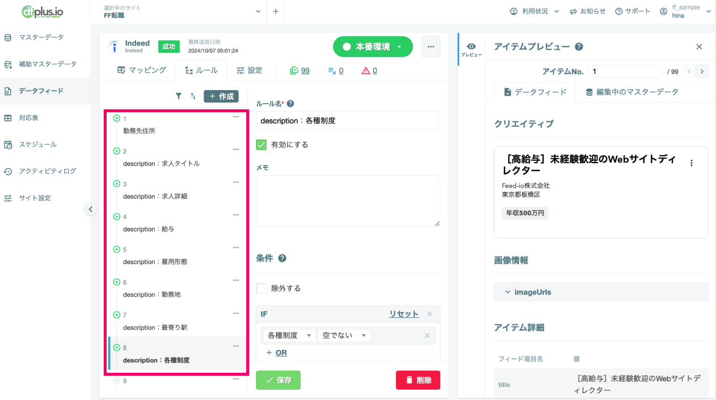Viewport: 716px width, 400px height.
Task: Click the + OR link
Action: click(276, 352)
